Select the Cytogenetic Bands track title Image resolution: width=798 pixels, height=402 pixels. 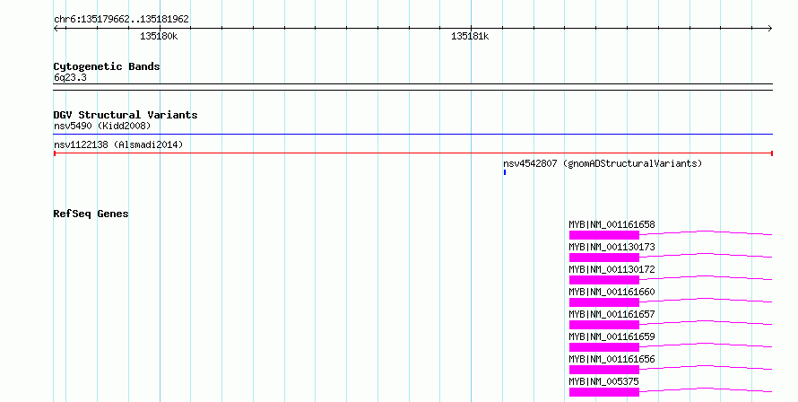107,66
